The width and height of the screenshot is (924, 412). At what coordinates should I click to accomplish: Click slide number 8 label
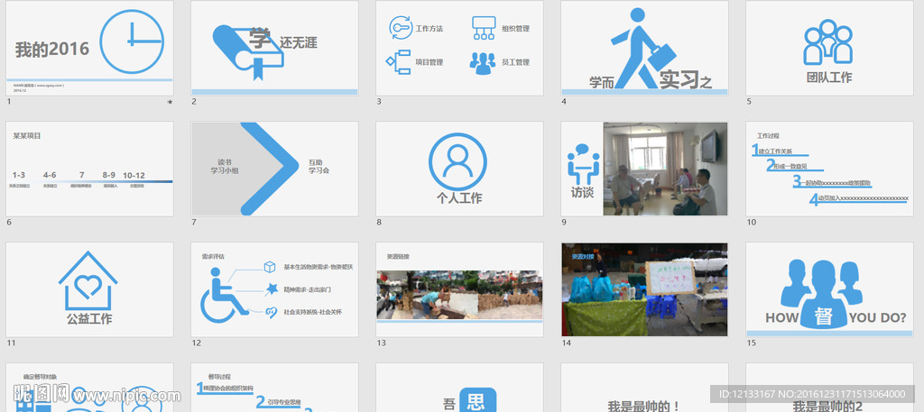pos(379,223)
